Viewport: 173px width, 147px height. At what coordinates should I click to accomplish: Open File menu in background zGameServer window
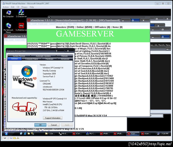[x=6, y=40]
